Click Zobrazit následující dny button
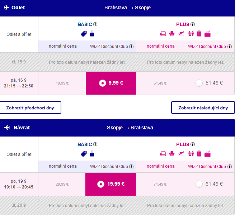This screenshot has width=235, height=215. (x=203, y=107)
